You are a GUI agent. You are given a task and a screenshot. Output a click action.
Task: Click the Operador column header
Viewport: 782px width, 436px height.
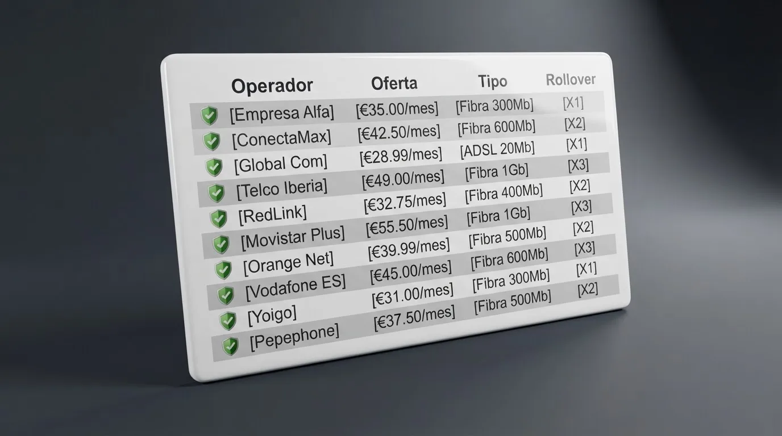tap(272, 86)
